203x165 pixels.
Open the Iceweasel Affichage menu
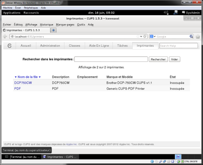tap(31, 24)
